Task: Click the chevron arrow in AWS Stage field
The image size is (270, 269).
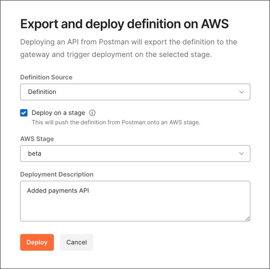Action: point(241,154)
